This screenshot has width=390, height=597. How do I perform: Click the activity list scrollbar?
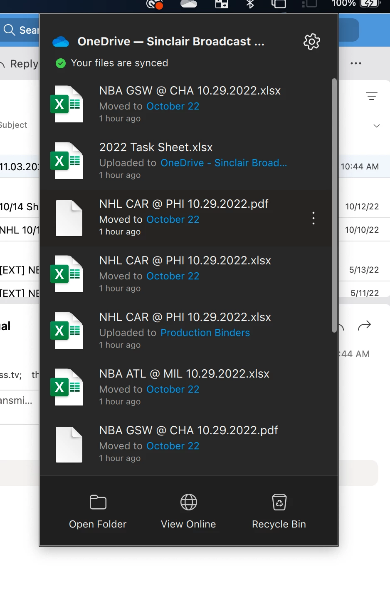[x=334, y=206]
